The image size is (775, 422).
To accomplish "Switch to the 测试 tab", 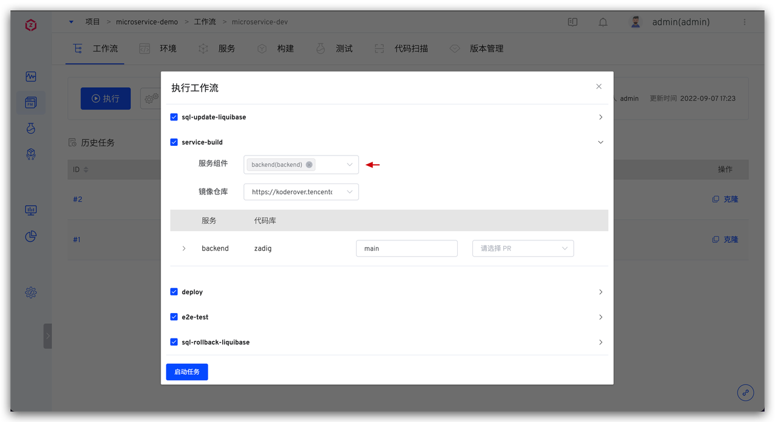I will [334, 48].
